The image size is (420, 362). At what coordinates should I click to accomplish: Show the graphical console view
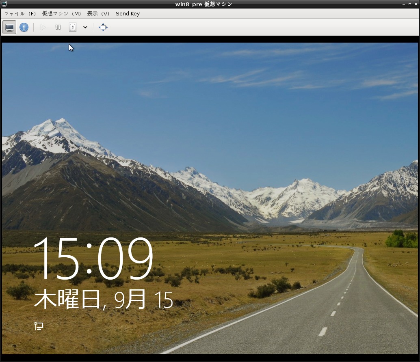tap(10, 27)
